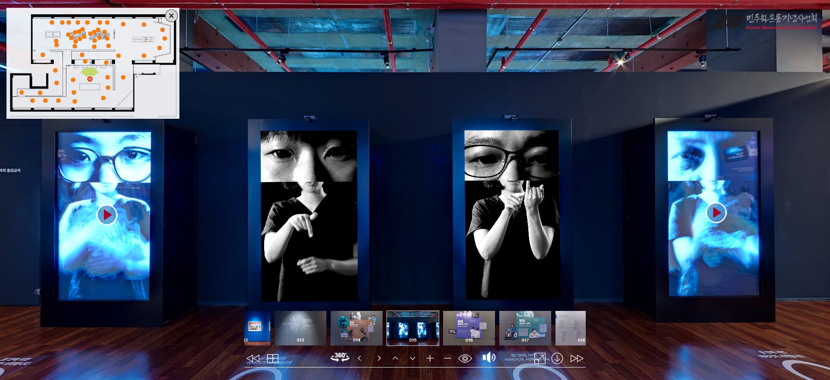This screenshot has height=380, width=830.
Task: Tilt view down with down chevron
Action: point(412,358)
